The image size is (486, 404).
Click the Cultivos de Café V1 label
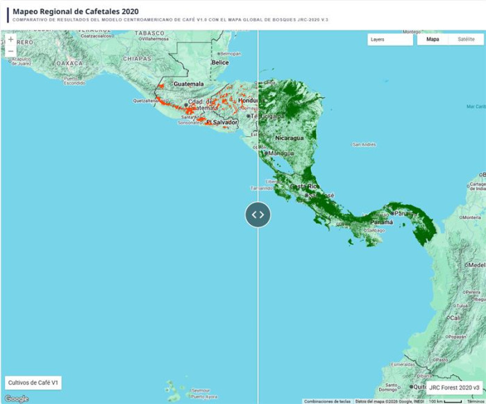click(x=34, y=382)
